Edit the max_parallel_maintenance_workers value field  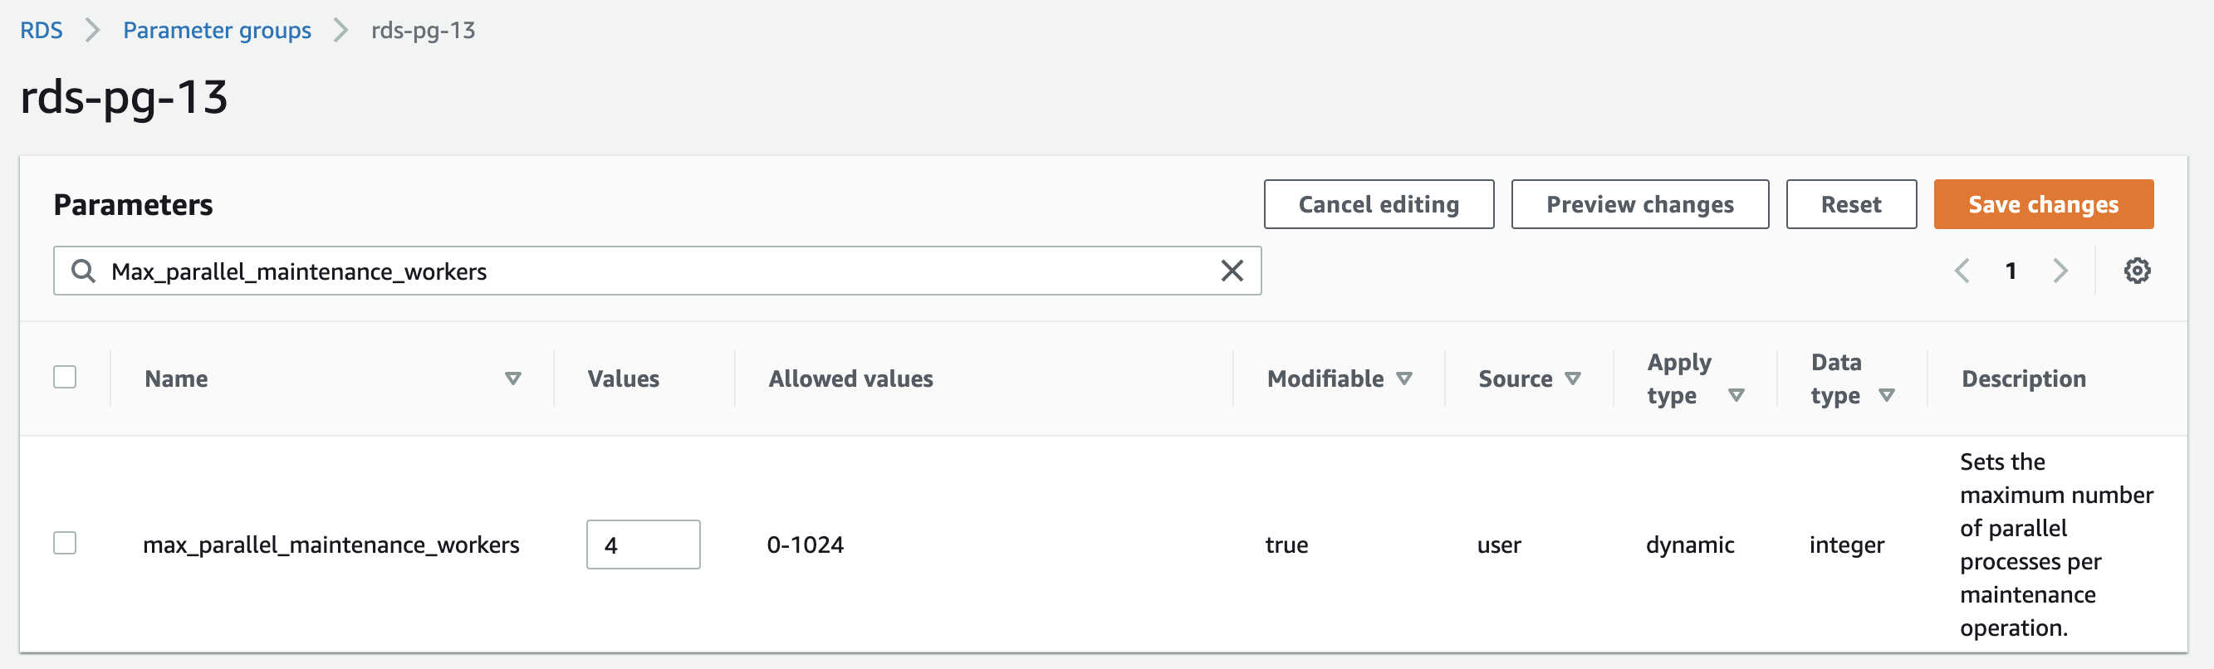[643, 544]
